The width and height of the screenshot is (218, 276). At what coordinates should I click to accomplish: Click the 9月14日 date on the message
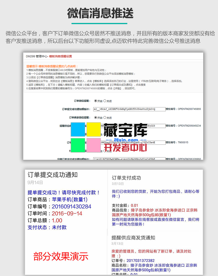click(35, 182)
